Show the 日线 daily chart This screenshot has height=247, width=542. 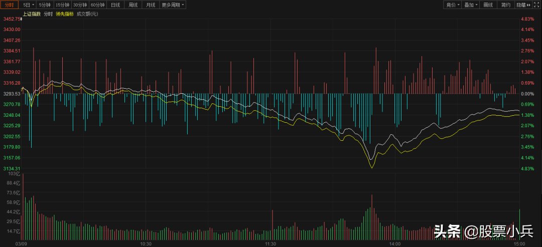point(115,5)
